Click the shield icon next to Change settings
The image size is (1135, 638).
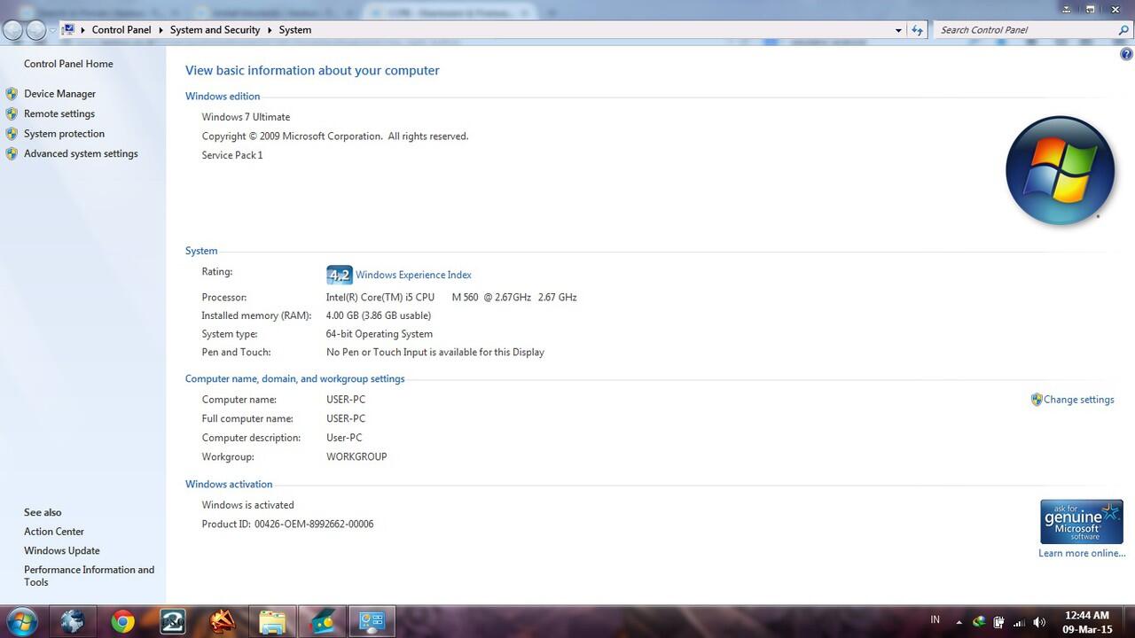pos(1037,400)
